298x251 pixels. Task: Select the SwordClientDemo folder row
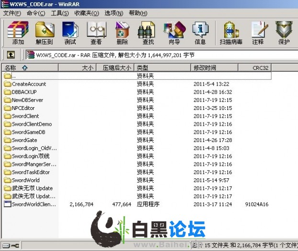pyautogui.click(x=137, y=124)
